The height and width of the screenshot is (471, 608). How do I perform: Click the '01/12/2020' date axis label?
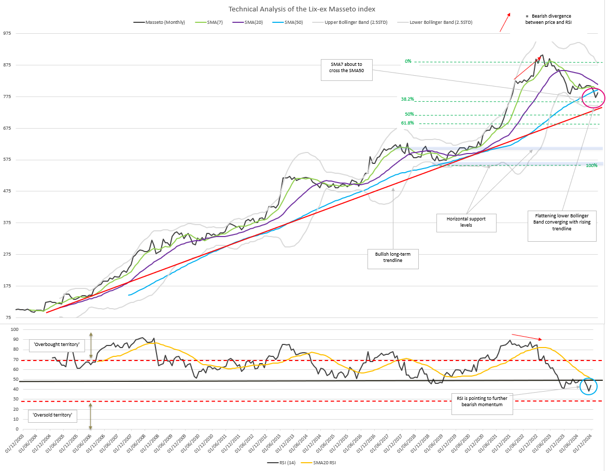click(x=475, y=443)
